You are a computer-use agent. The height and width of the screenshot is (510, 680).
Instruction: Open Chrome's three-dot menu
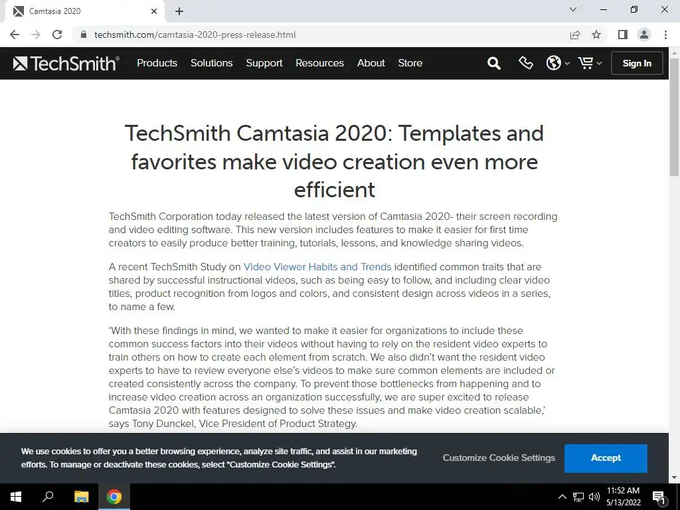tap(665, 35)
